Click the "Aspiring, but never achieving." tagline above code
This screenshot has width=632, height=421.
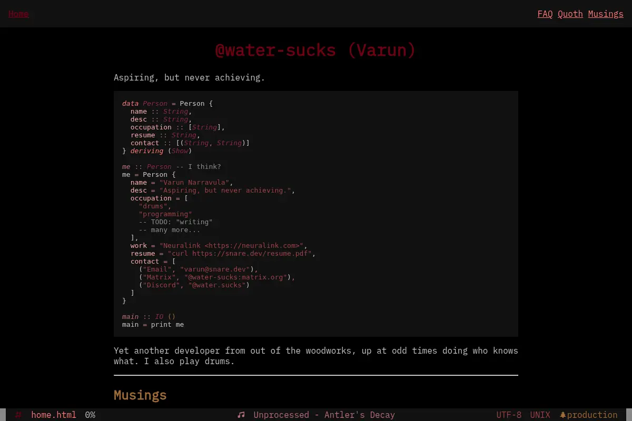(190, 77)
